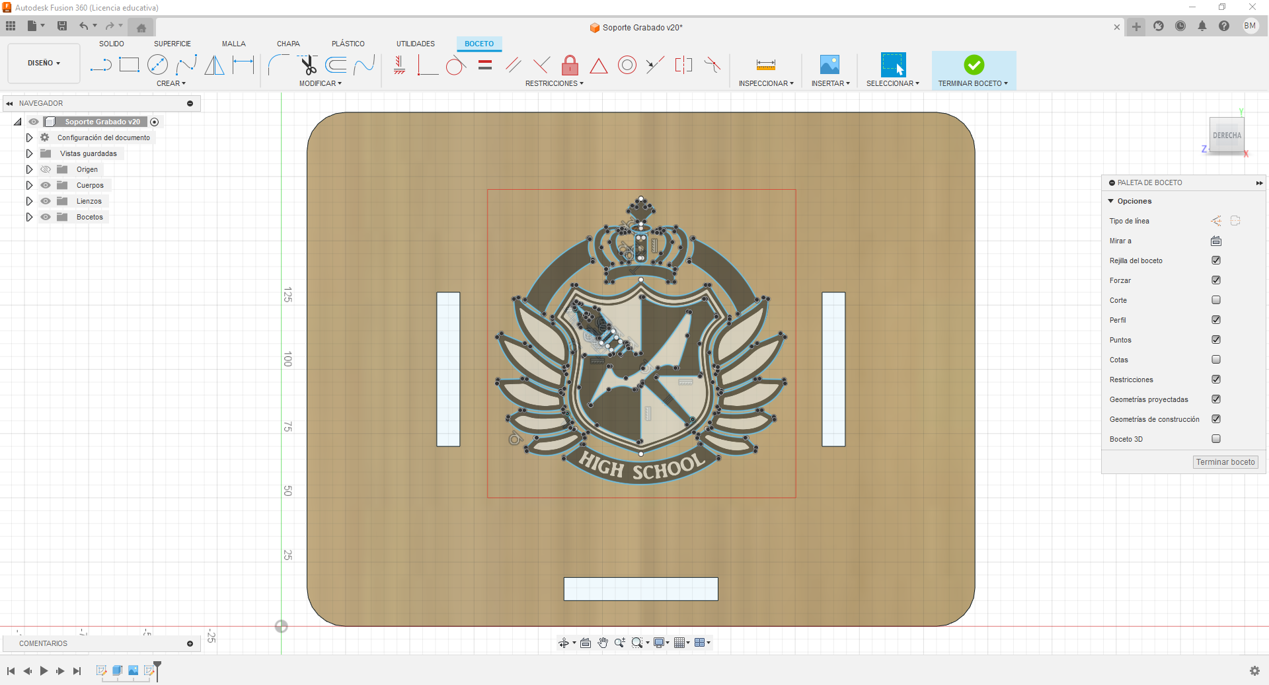
Task: Apply the Equal constraint
Action: [x=485, y=65]
